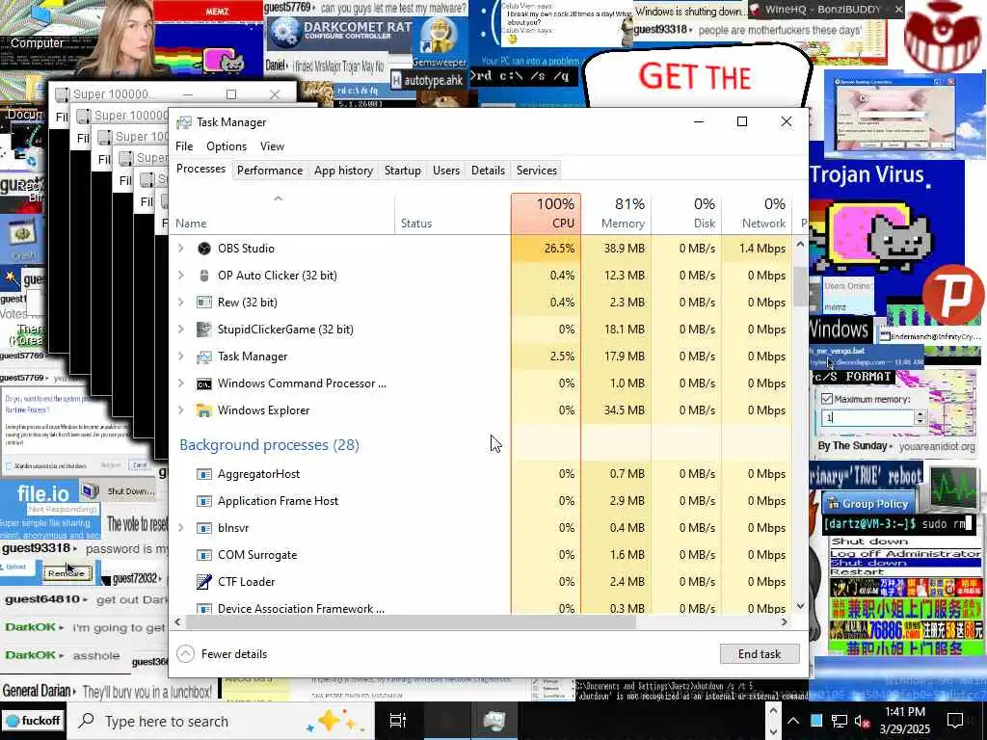Viewport: 987px width, 740px height.
Task: Select the Background processes (28) header
Action: click(270, 445)
